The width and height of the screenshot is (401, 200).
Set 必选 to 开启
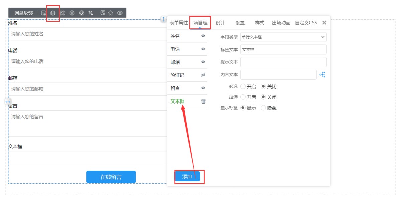point(243,87)
